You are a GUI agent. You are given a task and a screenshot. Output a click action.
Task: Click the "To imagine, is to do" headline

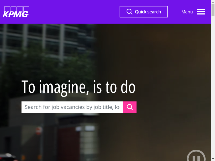[78, 87]
